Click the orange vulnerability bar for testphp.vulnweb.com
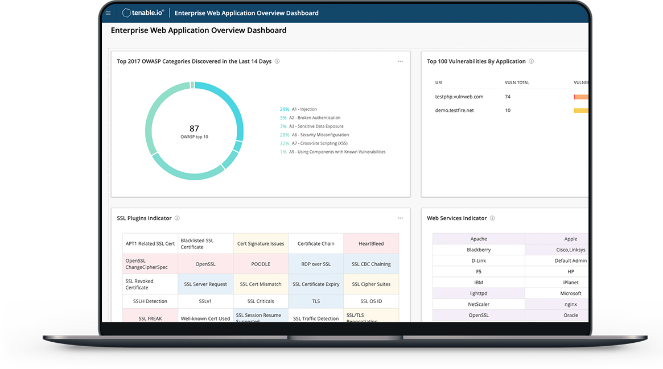The image size is (663, 369). click(581, 97)
